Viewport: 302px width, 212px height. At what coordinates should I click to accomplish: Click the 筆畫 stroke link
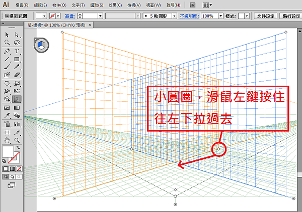pos(70,16)
